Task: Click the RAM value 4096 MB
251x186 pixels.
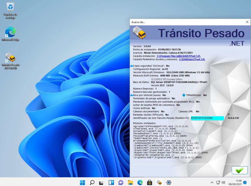Action: pos(165,76)
